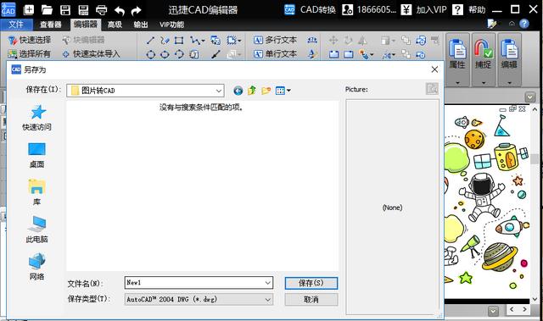This screenshot has width=543, height=321.
Task: Open the 文件 menu
Action: (x=16, y=25)
